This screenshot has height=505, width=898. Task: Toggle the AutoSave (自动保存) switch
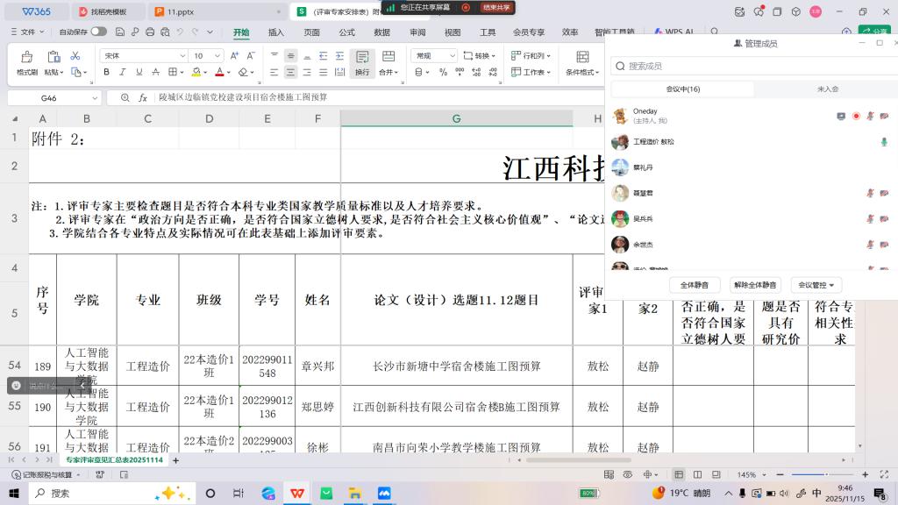(98, 32)
